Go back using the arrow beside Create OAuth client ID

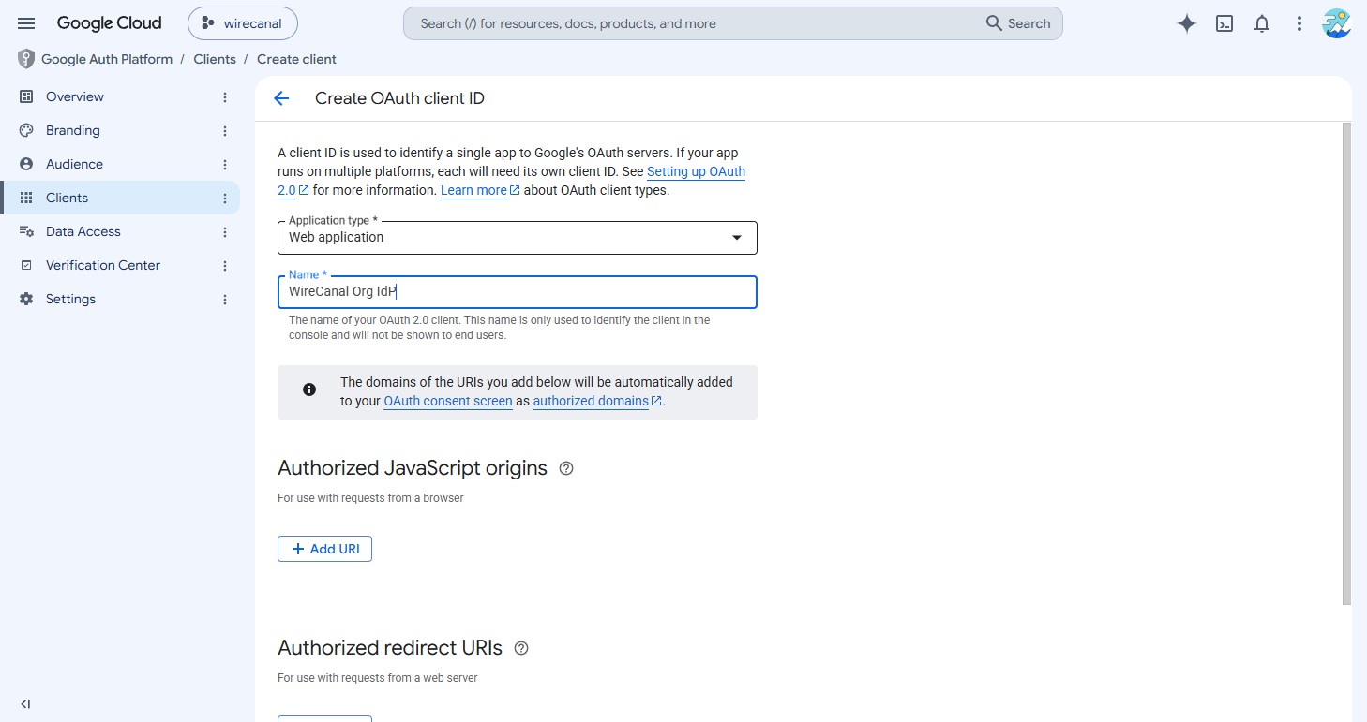(x=281, y=98)
